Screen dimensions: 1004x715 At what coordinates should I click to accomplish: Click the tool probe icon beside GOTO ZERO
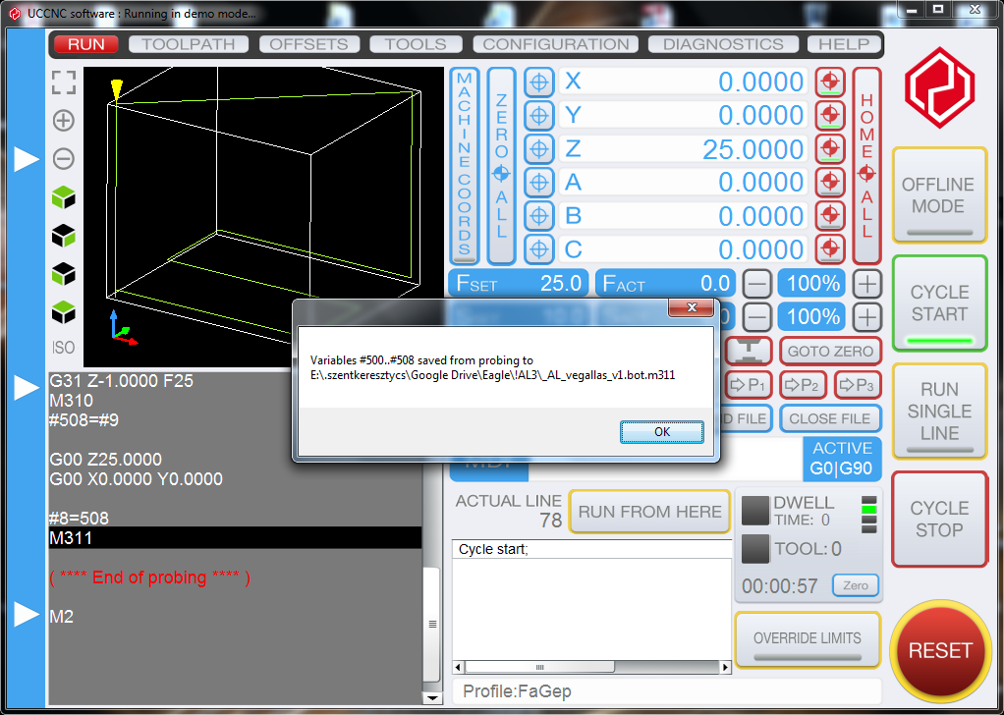(x=748, y=351)
